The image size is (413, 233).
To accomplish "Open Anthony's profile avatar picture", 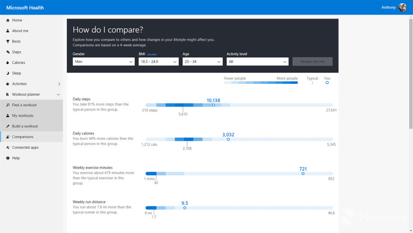I will (x=402, y=8).
